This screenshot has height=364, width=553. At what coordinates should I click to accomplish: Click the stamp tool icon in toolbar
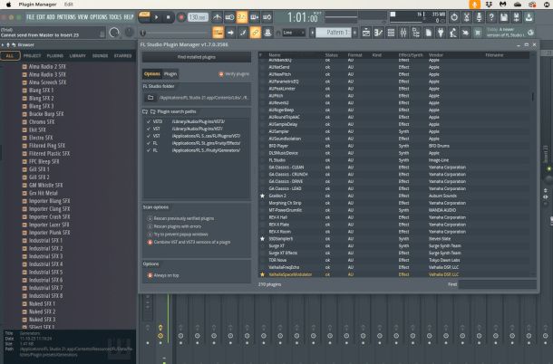point(267,33)
